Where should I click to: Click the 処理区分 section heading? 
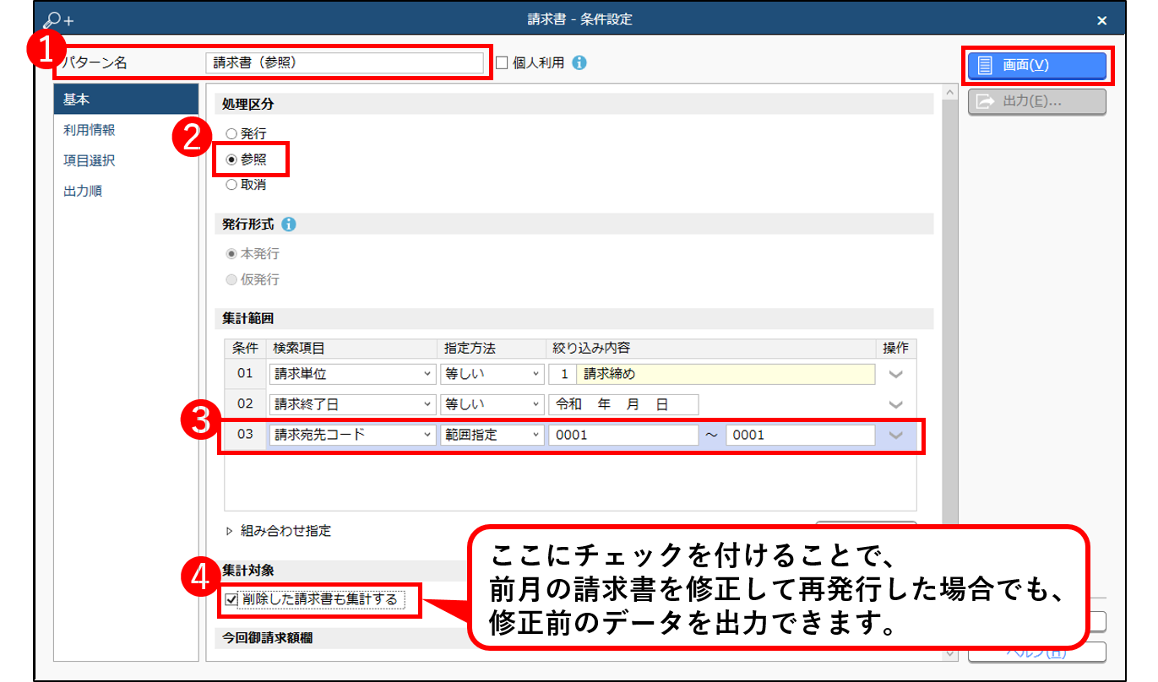248,104
